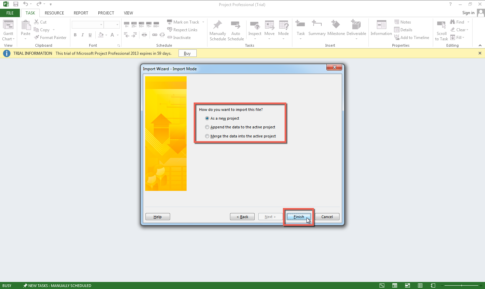Image resolution: width=485 pixels, height=289 pixels.
Task: Select the 'As a new project' option
Action: coord(207,118)
